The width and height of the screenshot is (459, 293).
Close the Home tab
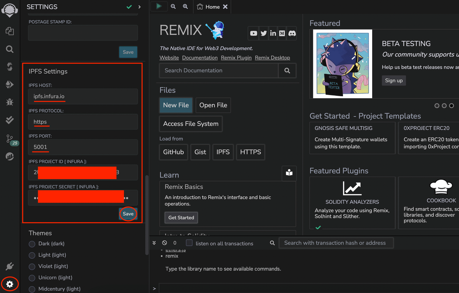click(x=225, y=7)
